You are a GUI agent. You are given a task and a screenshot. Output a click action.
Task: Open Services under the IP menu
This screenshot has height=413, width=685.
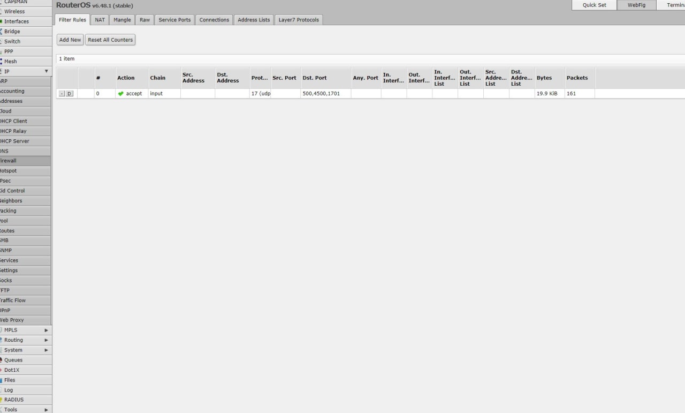[25, 260]
